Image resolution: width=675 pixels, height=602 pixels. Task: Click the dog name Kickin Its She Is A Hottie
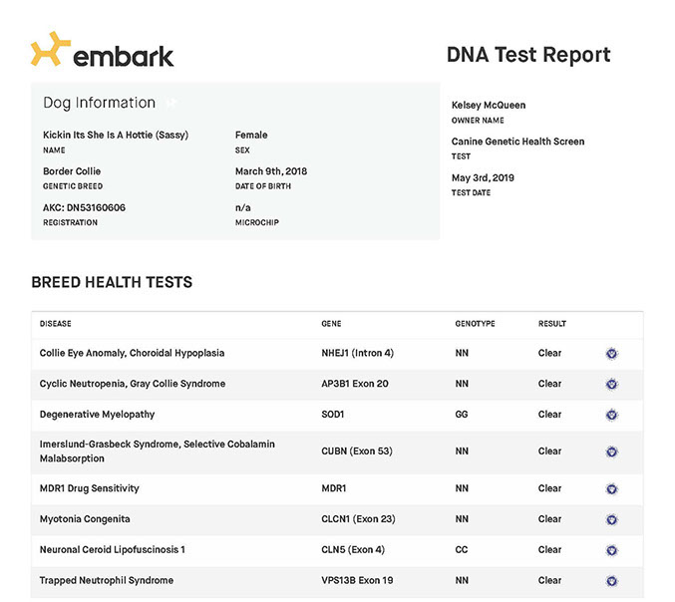click(116, 135)
